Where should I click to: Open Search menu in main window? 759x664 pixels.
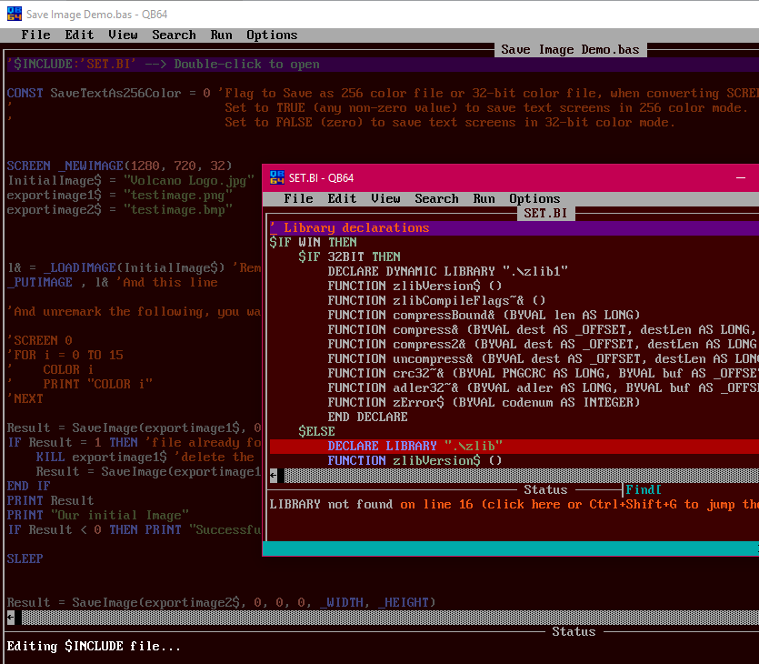point(174,35)
